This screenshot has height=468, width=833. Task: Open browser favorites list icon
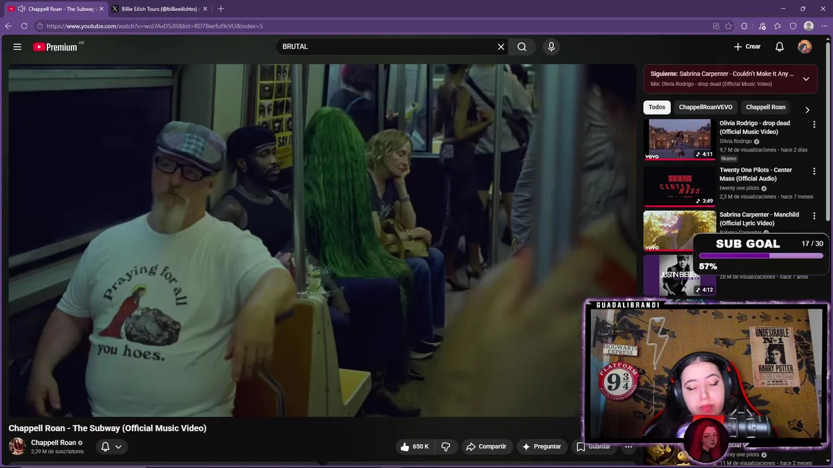[778, 26]
